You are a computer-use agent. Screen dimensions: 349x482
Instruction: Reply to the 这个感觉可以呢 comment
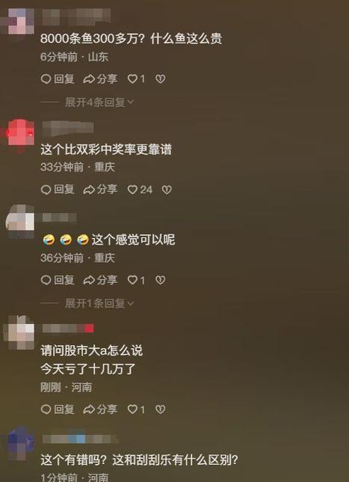(x=58, y=280)
